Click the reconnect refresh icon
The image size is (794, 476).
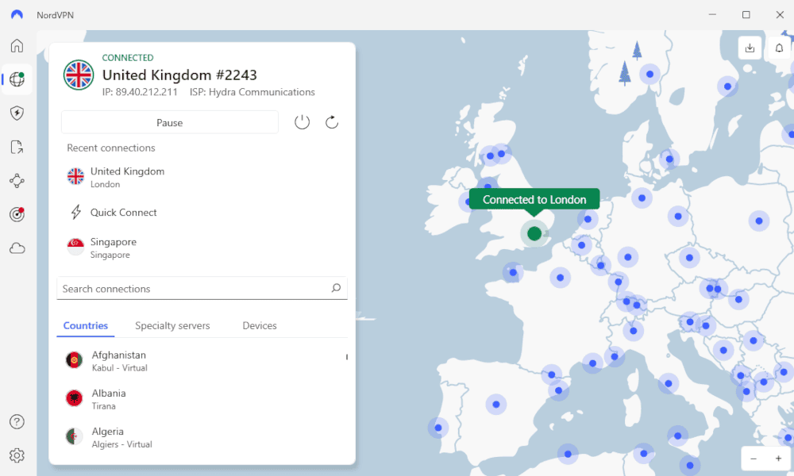point(332,122)
